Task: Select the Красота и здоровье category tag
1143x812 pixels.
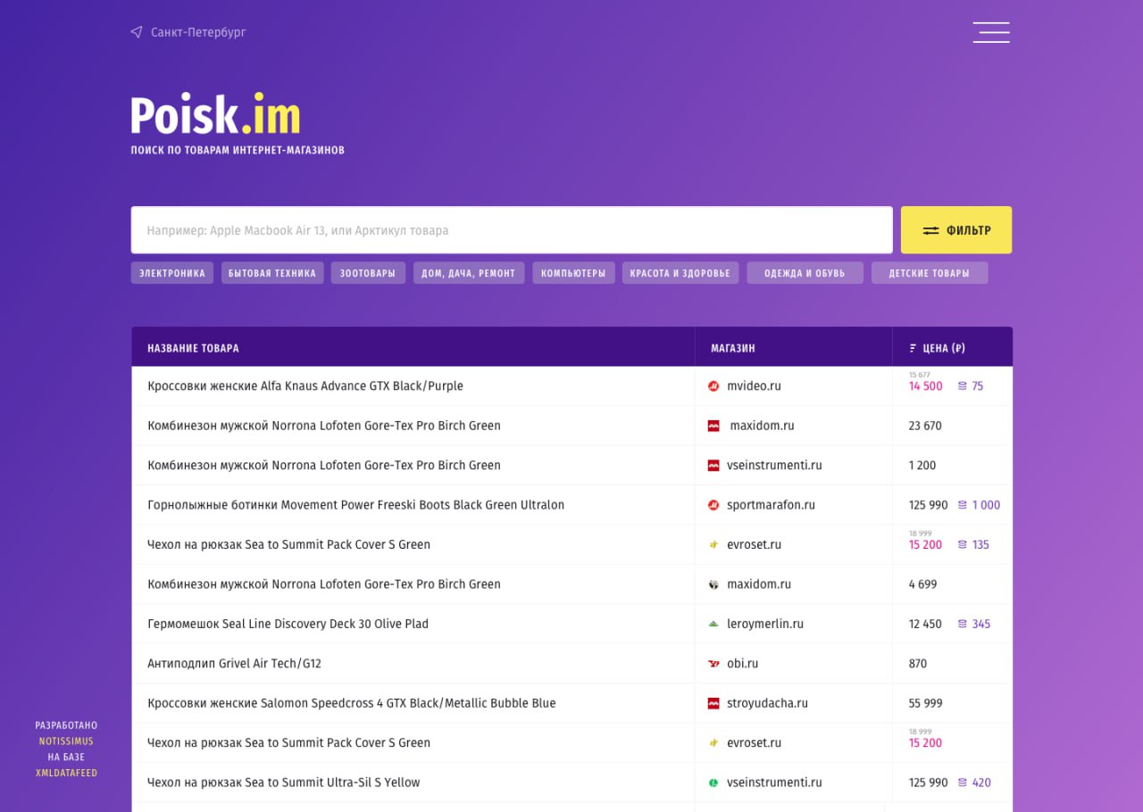Action: (x=680, y=273)
